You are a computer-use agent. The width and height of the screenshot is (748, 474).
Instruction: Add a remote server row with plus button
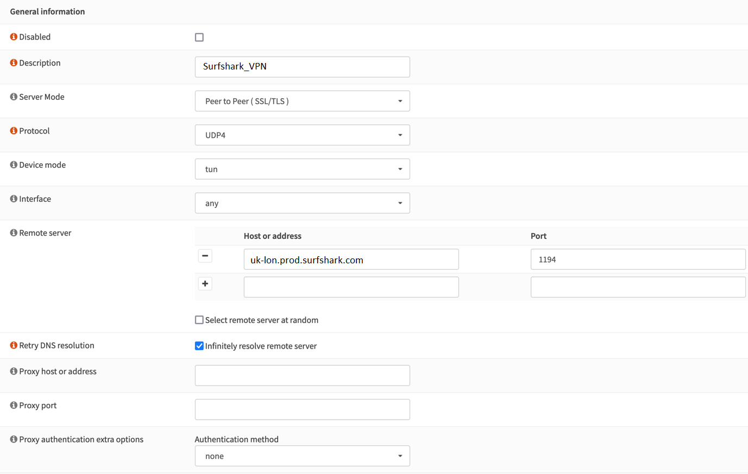(205, 283)
